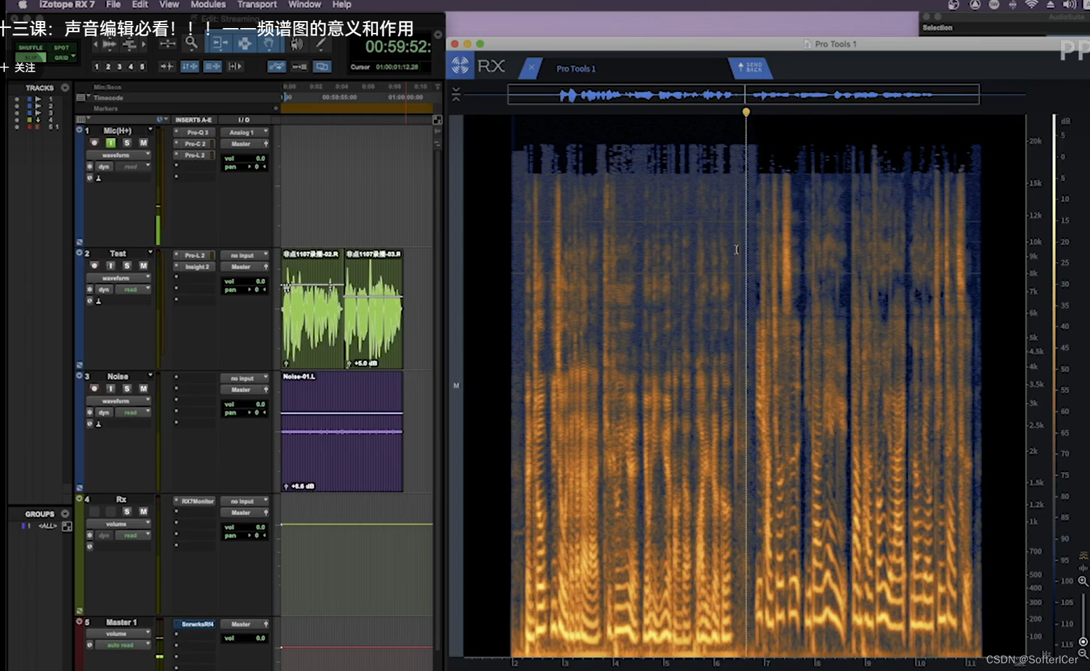The height and width of the screenshot is (671, 1090).
Task: Open Mic(H+) track name dropdown arrow
Action: point(150,130)
